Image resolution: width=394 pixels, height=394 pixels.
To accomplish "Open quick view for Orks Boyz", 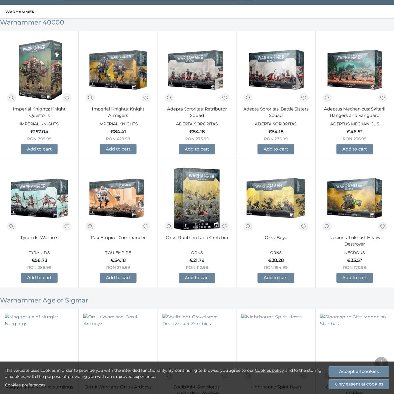I will point(248,226).
